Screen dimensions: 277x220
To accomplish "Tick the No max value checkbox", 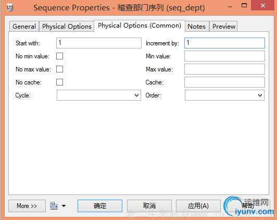I will [59, 69].
